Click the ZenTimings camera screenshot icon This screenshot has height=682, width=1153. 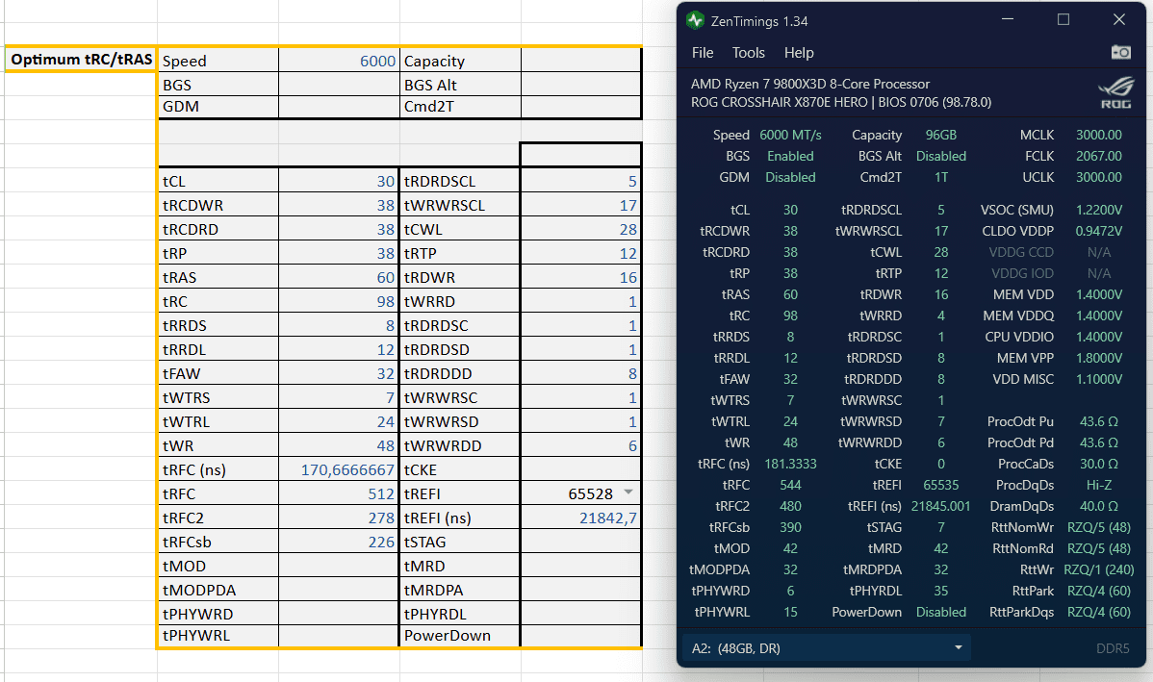pos(1120,52)
